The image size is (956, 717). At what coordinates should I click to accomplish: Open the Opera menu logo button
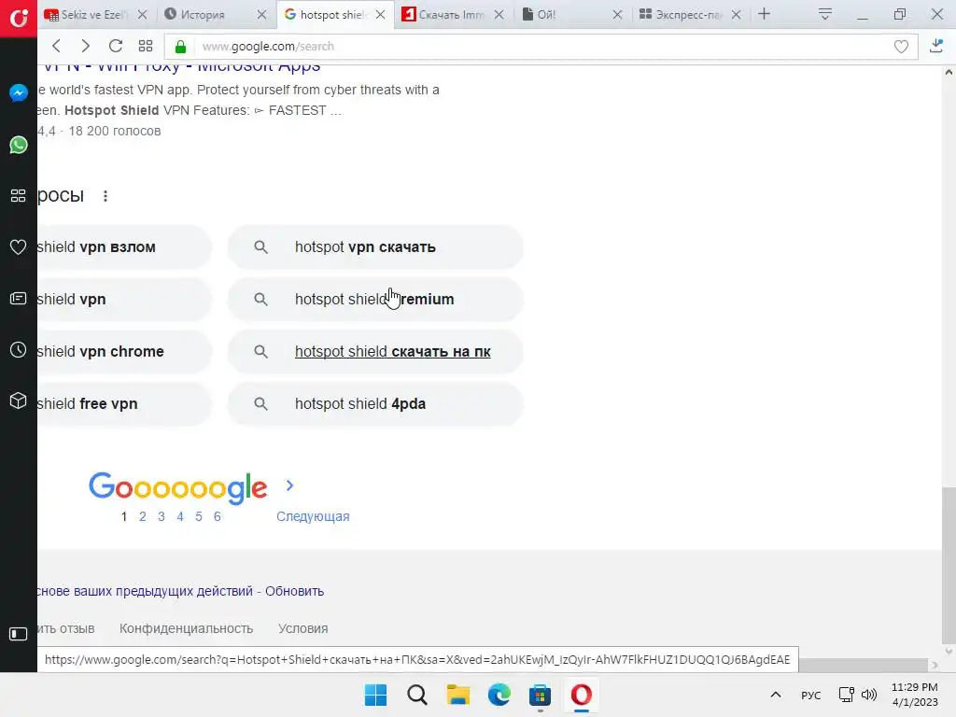point(19,18)
